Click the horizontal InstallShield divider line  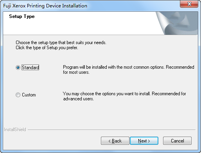tap(111, 130)
